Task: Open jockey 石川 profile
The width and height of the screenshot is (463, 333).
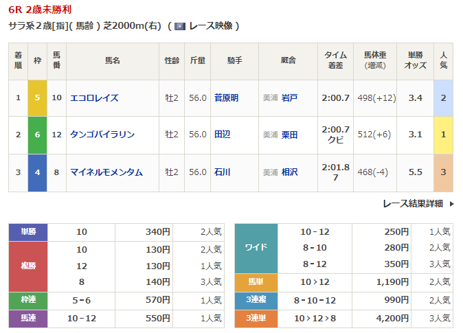Action: coord(222,172)
